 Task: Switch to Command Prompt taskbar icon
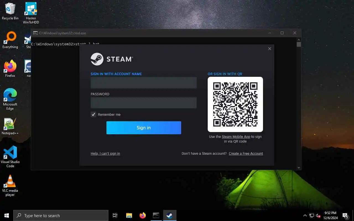click(x=156, y=215)
